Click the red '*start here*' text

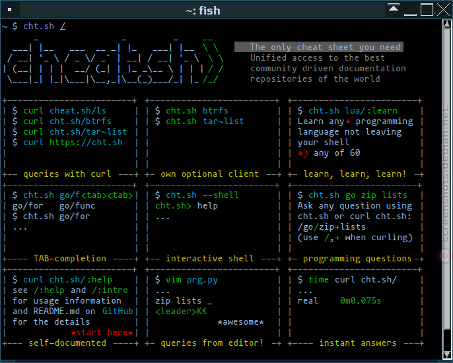pos(102,333)
